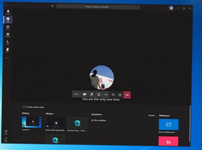Viewport: 202px width, 150px height.
Task: Enable Include system audio checkbox
Action: 24,107
